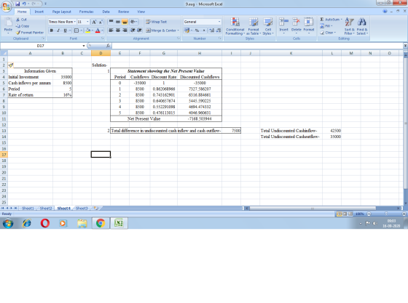Activate Format Painter
The width and height of the screenshot is (408, 303).
30,33
